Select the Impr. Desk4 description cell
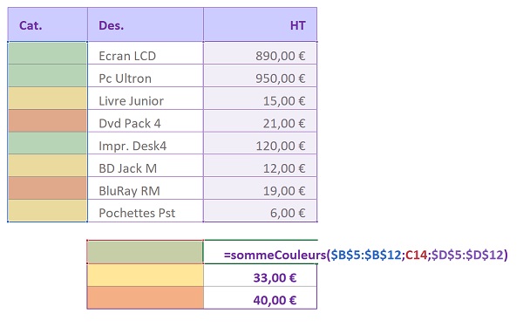The image size is (523, 334). (x=146, y=143)
